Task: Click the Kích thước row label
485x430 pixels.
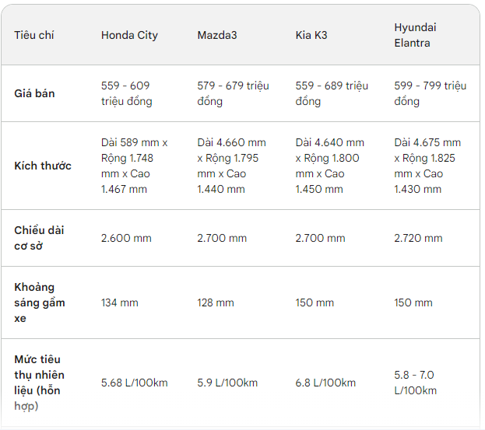Action: [x=43, y=166]
